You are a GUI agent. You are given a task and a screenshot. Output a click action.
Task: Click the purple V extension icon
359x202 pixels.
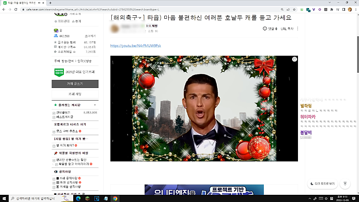(x=314, y=9)
